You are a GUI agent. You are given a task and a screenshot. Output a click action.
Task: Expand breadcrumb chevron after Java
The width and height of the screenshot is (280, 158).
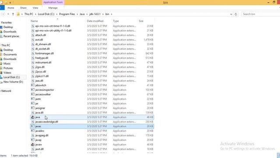click(87, 14)
